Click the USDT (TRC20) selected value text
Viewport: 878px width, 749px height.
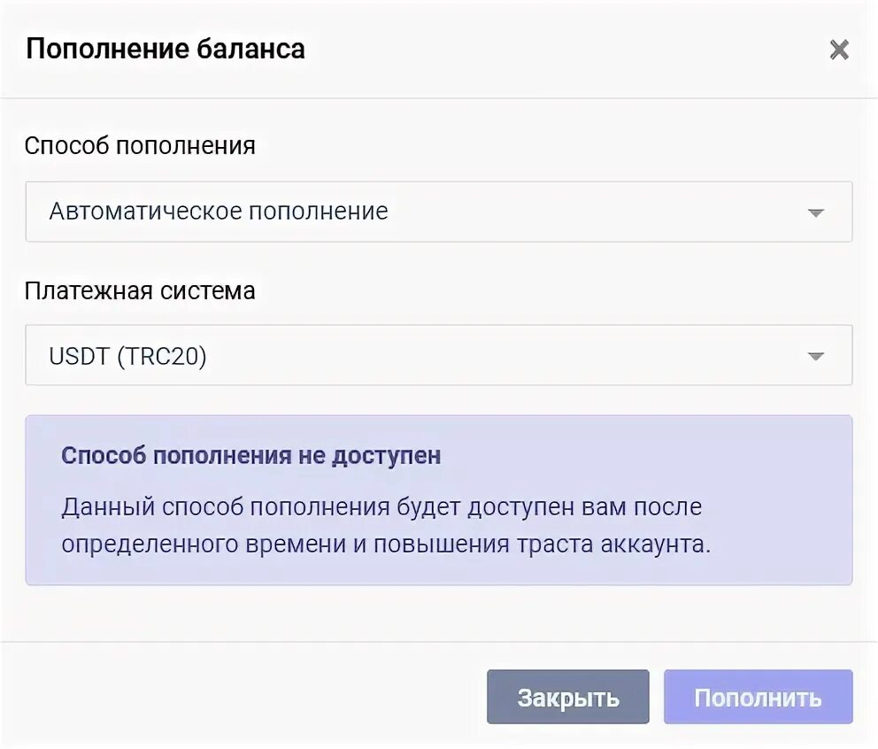pyautogui.click(x=127, y=356)
